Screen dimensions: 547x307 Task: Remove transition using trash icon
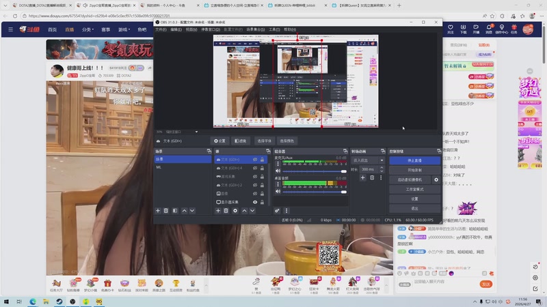tap(372, 177)
